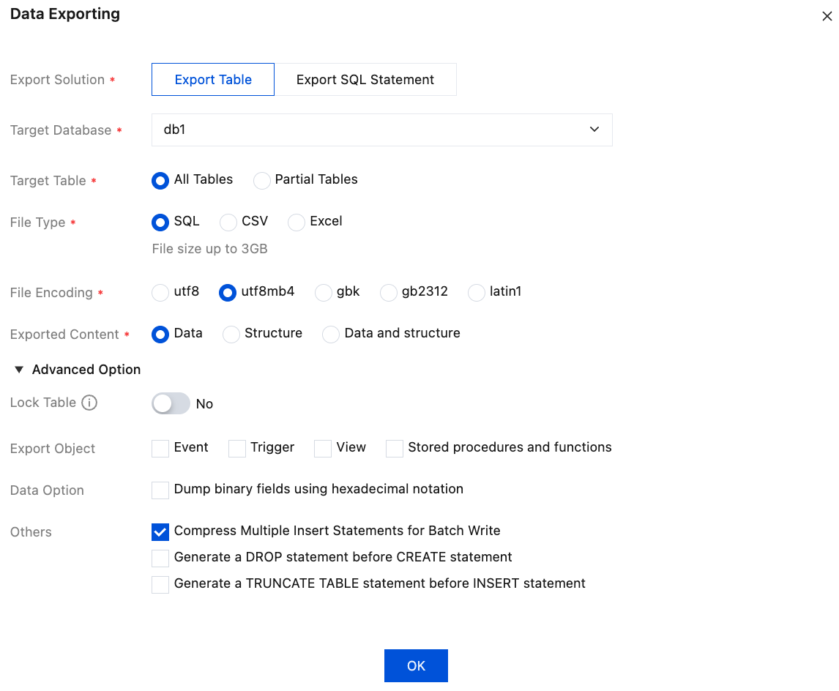This screenshot has height=691, width=839.
Task: Click the Export Solution label
Action: [x=57, y=80]
